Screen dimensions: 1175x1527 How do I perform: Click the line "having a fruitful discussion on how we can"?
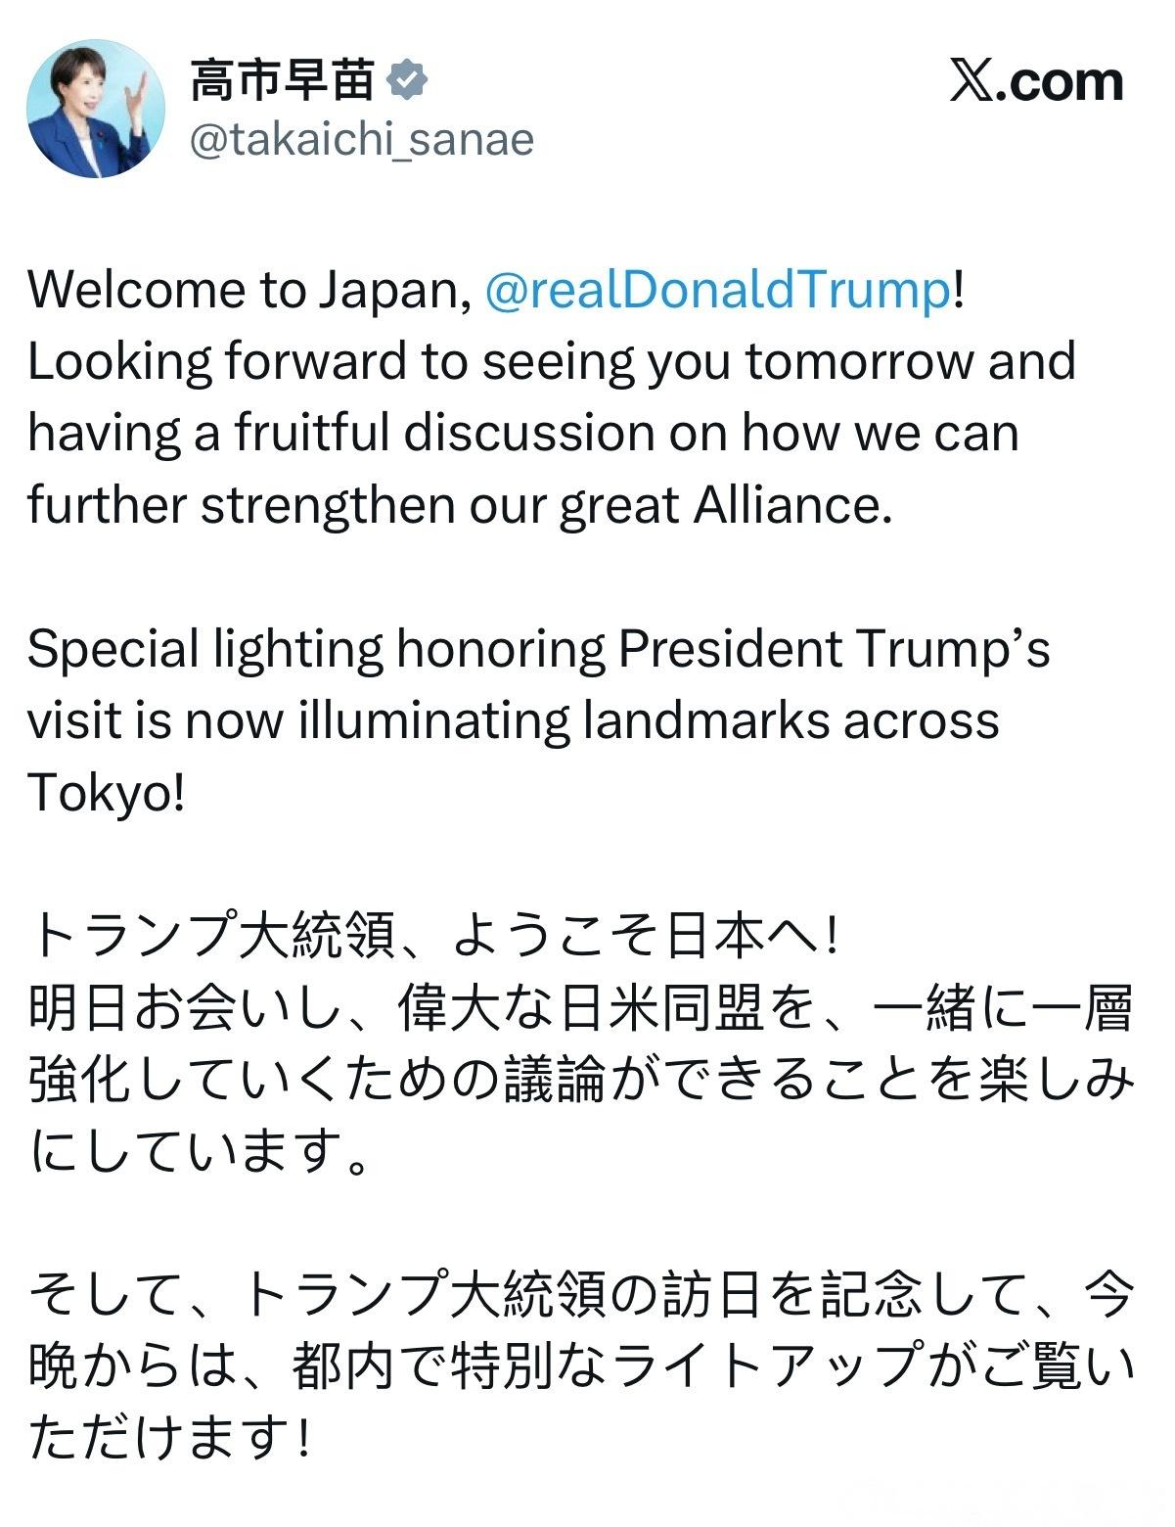(523, 434)
